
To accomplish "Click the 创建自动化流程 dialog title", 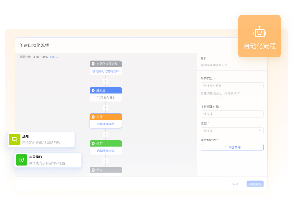I will pos(34,46).
